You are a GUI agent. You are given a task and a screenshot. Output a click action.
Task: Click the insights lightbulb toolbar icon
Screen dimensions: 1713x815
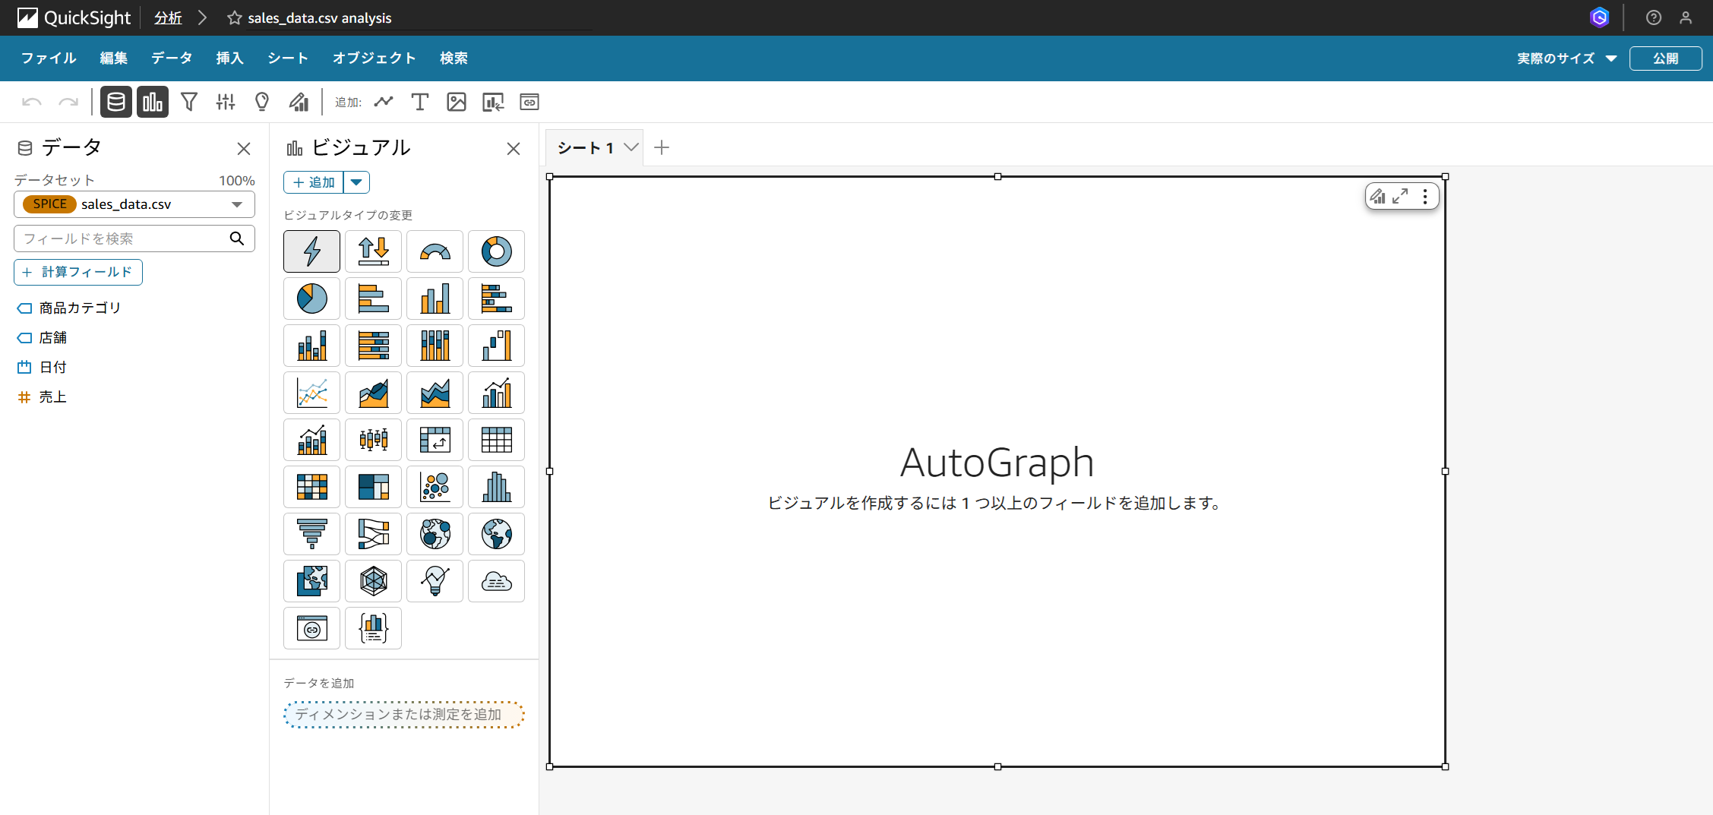[x=262, y=102]
